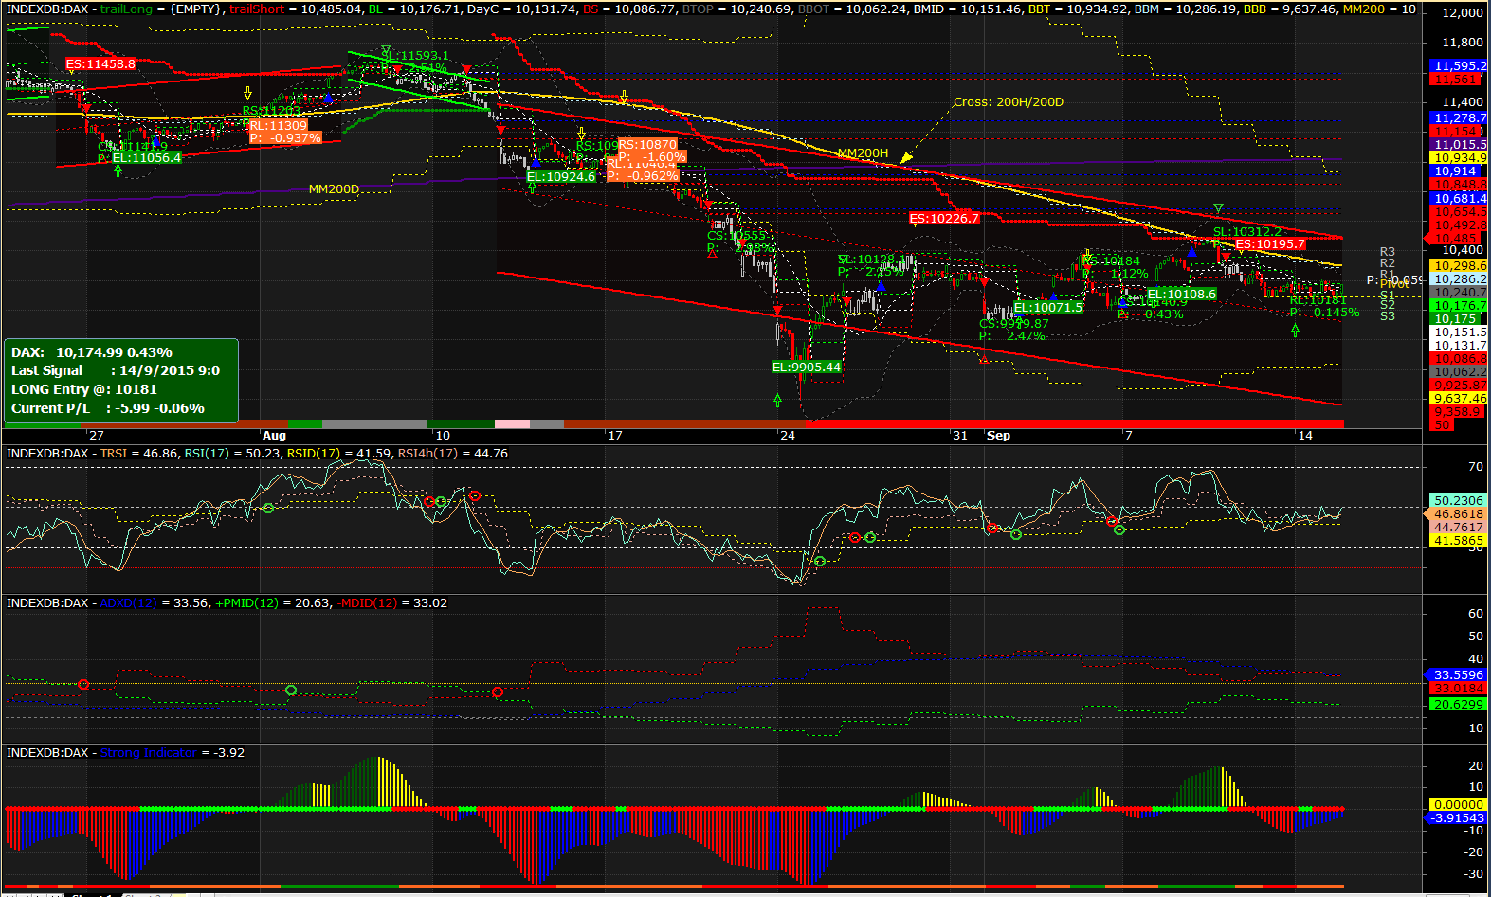1491x897 pixels.
Task: Click the MM200H moving average label
Action: pyautogui.click(x=863, y=153)
